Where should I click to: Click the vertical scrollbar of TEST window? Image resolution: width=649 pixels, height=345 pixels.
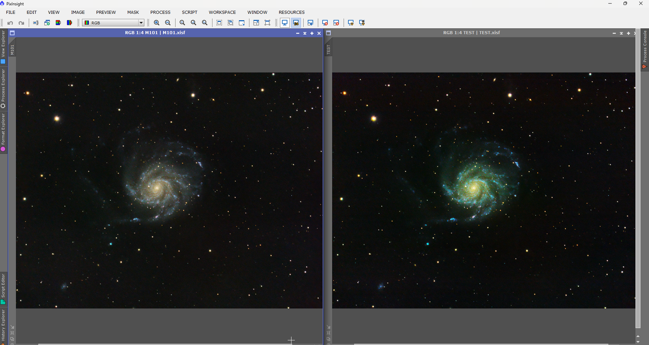[638, 183]
